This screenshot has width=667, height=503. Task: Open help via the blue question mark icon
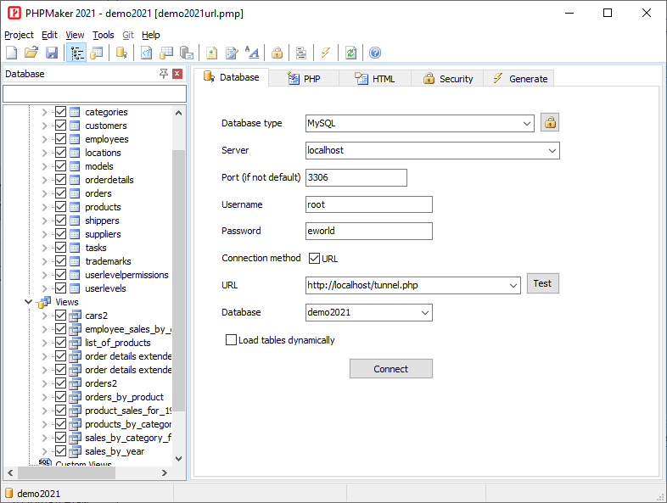(375, 53)
